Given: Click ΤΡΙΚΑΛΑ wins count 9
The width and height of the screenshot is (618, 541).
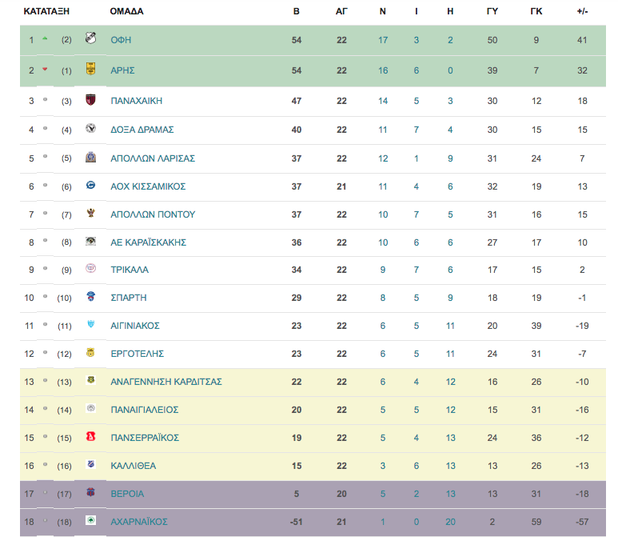Looking at the screenshot, I should pyautogui.click(x=383, y=270).
